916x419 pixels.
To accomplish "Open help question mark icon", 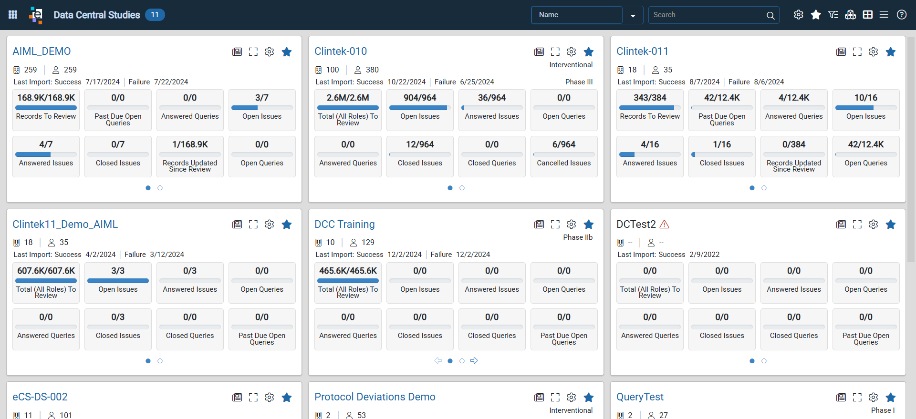I will click(902, 15).
